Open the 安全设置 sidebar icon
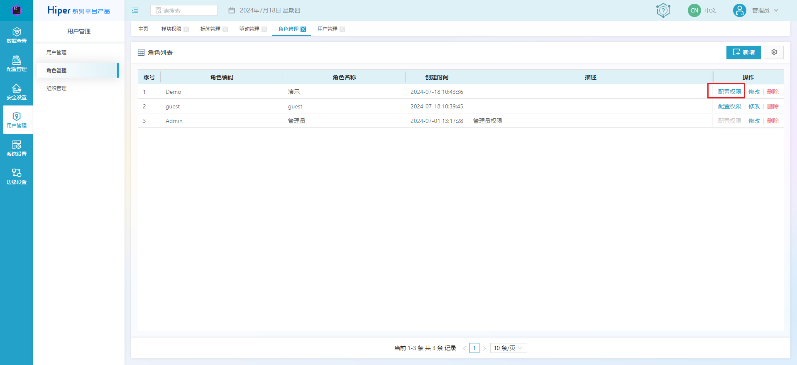The width and height of the screenshot is (797, 365). click(17, 92)
